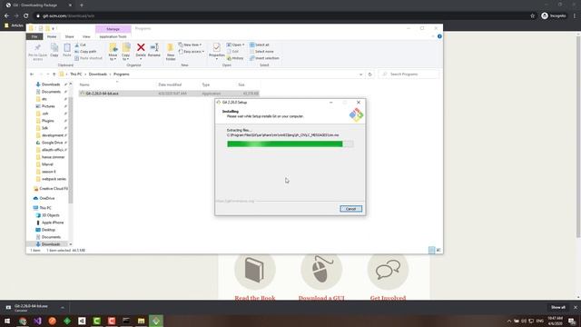Select the Git-2.26.0-64-bit.exe file row
Image resolution: width=581 pixels, height=327 pixels.
coord(169,94)
